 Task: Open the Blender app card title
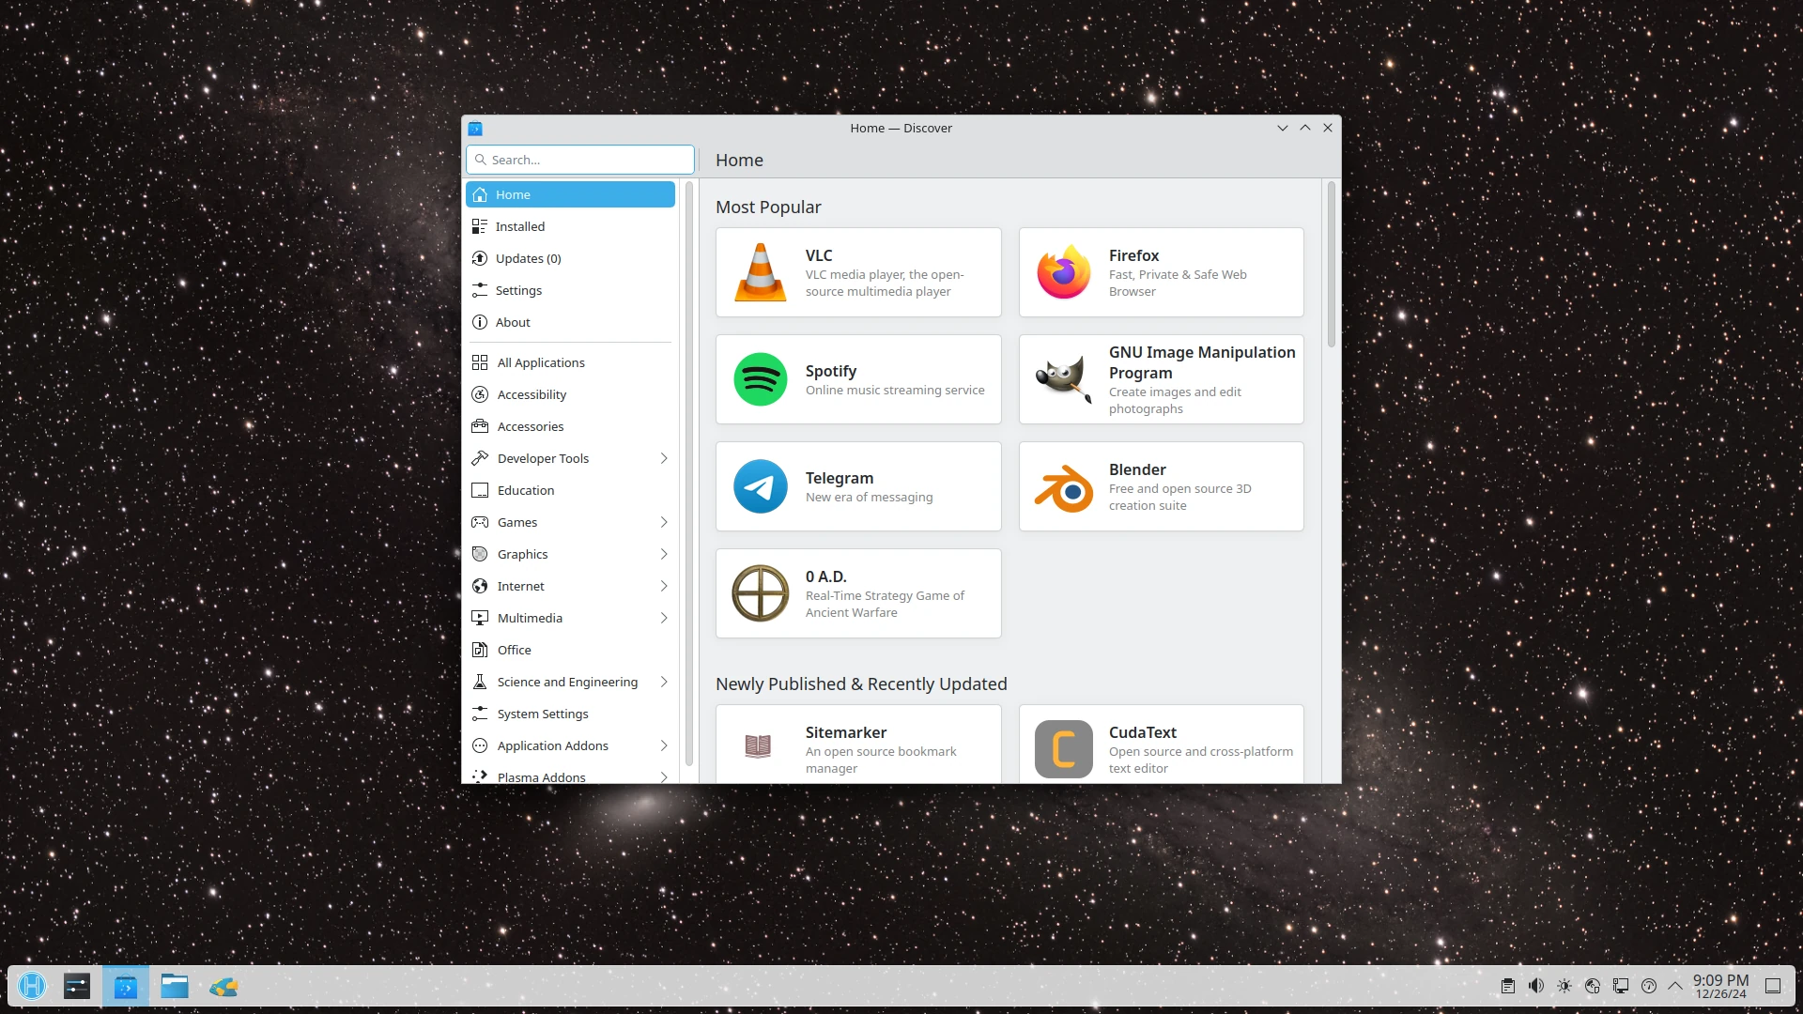pos(1137,469)
